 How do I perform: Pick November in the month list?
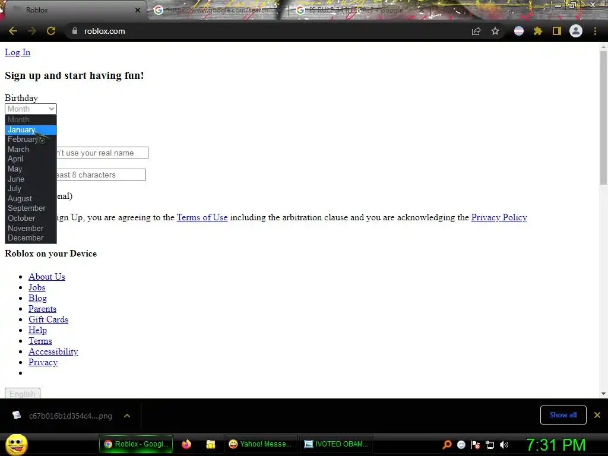[31, 228]
